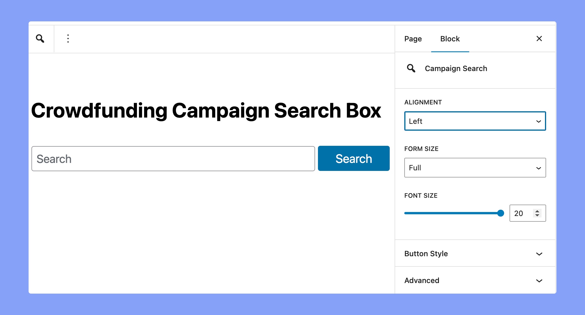Viewport: 585px width, 315px height.
Task: Click the search block type icon in toolbar
Action: pyautogui.click(x=40, y=39)
